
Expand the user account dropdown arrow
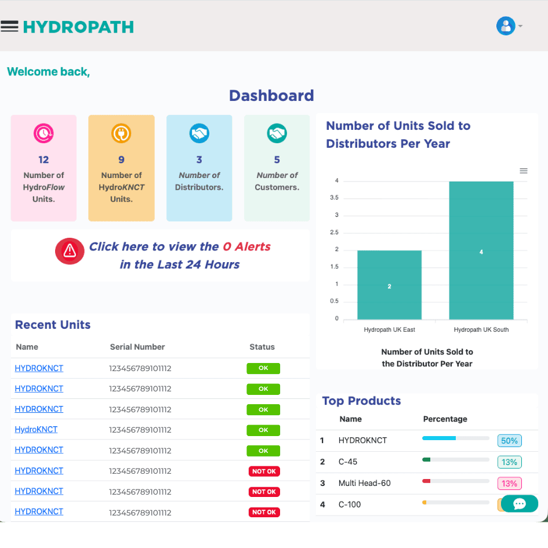520,26
